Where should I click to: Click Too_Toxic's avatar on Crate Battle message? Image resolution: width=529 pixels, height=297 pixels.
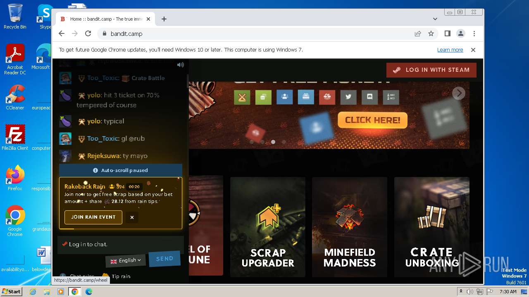(x=65, y=78)
